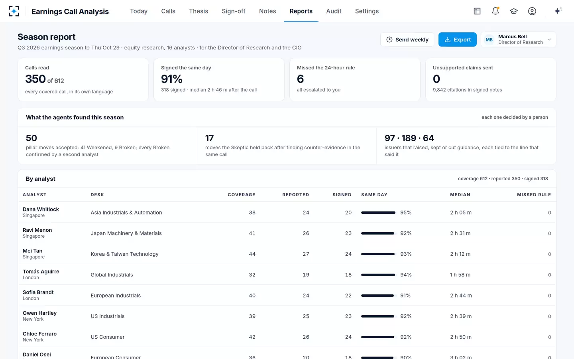
Task: Open the notifications bell
Action: coord(495,11)
